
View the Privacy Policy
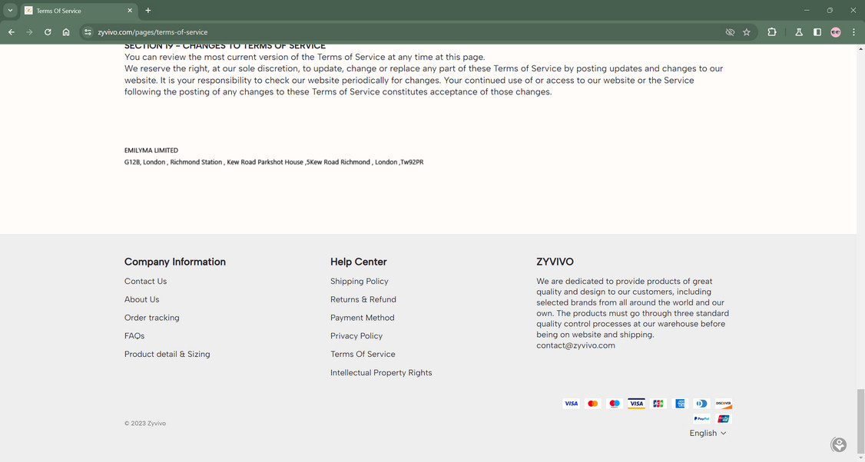(356, 335)
